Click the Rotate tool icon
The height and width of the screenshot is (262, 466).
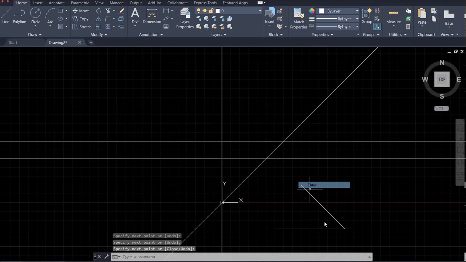99,11
